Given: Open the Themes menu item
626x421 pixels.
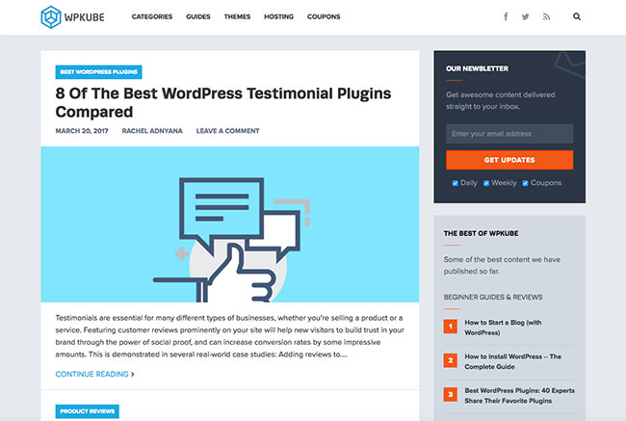Looking at the screenshot, I should 237,16.
